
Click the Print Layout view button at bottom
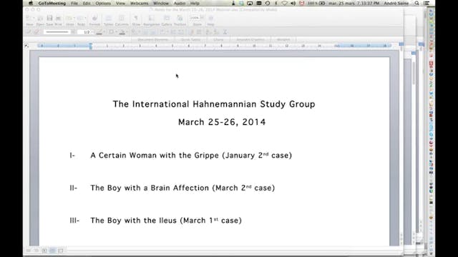[52, 251]
